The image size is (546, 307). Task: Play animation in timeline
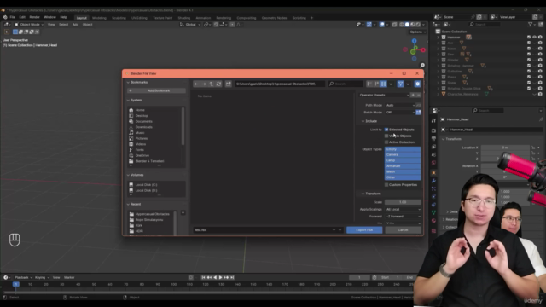pos(220,277)
